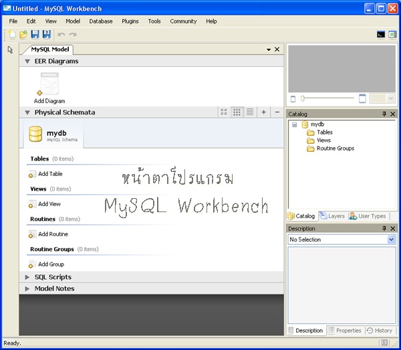Collapse the mydb node in Catalog tree
Viewport: 401px width, 350px height.
pos(295,124)
